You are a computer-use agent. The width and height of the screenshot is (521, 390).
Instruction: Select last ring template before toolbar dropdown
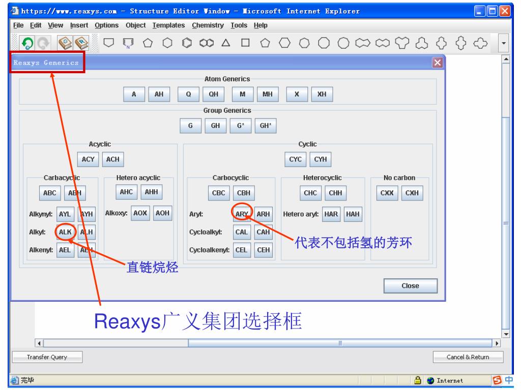(x=480, y=43)
